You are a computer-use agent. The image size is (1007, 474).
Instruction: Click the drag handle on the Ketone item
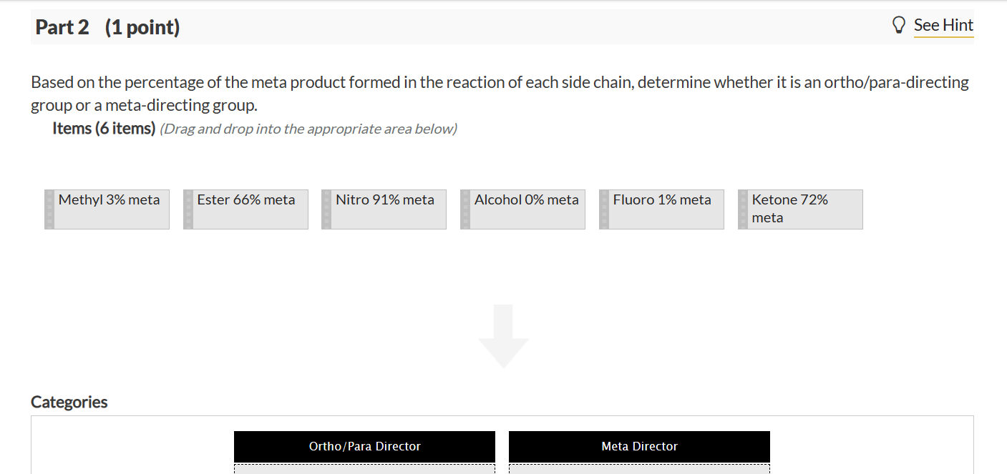pos(744,209)
